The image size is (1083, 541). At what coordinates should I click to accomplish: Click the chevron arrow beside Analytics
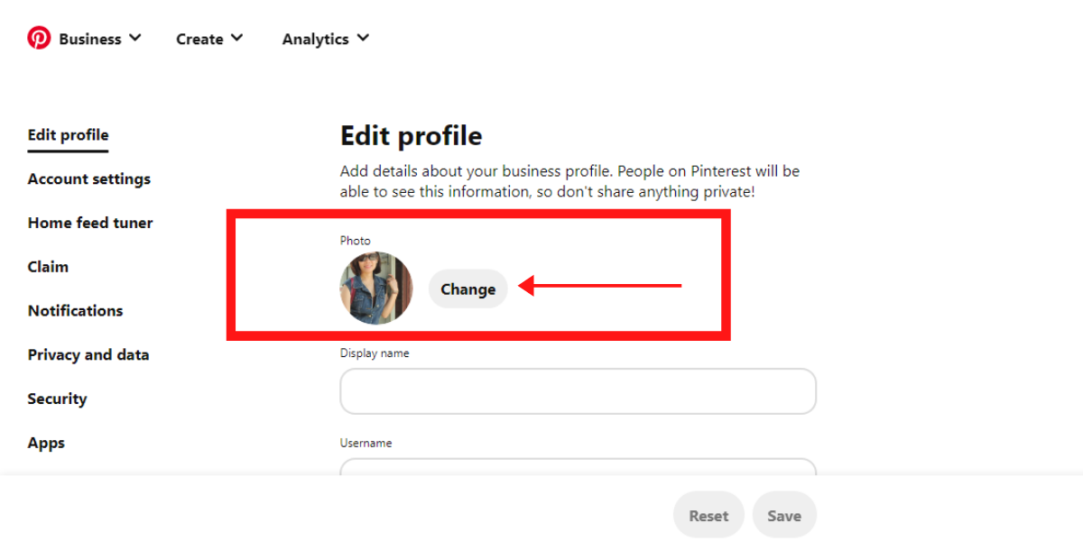(x=363, y=38)
